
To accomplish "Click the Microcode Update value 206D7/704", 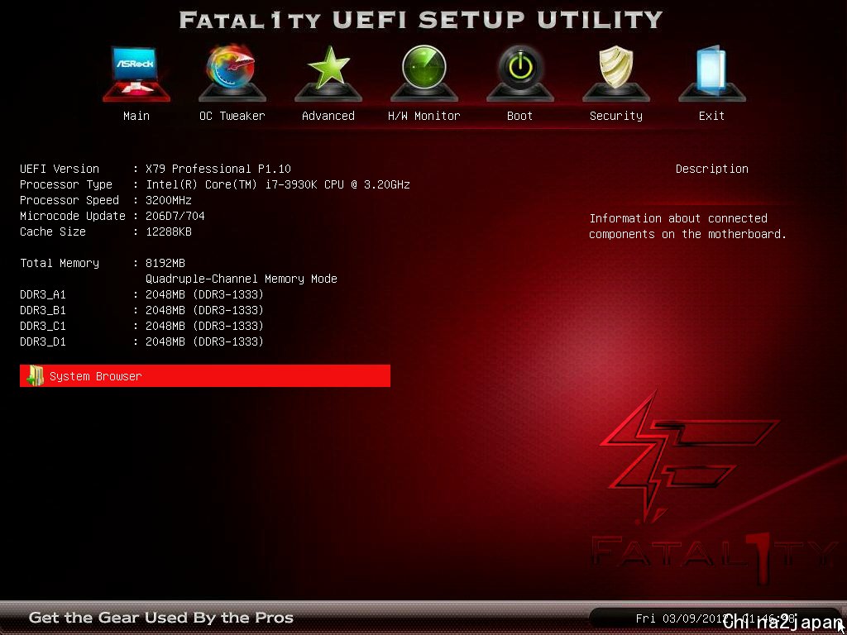I will click(175, 216).
